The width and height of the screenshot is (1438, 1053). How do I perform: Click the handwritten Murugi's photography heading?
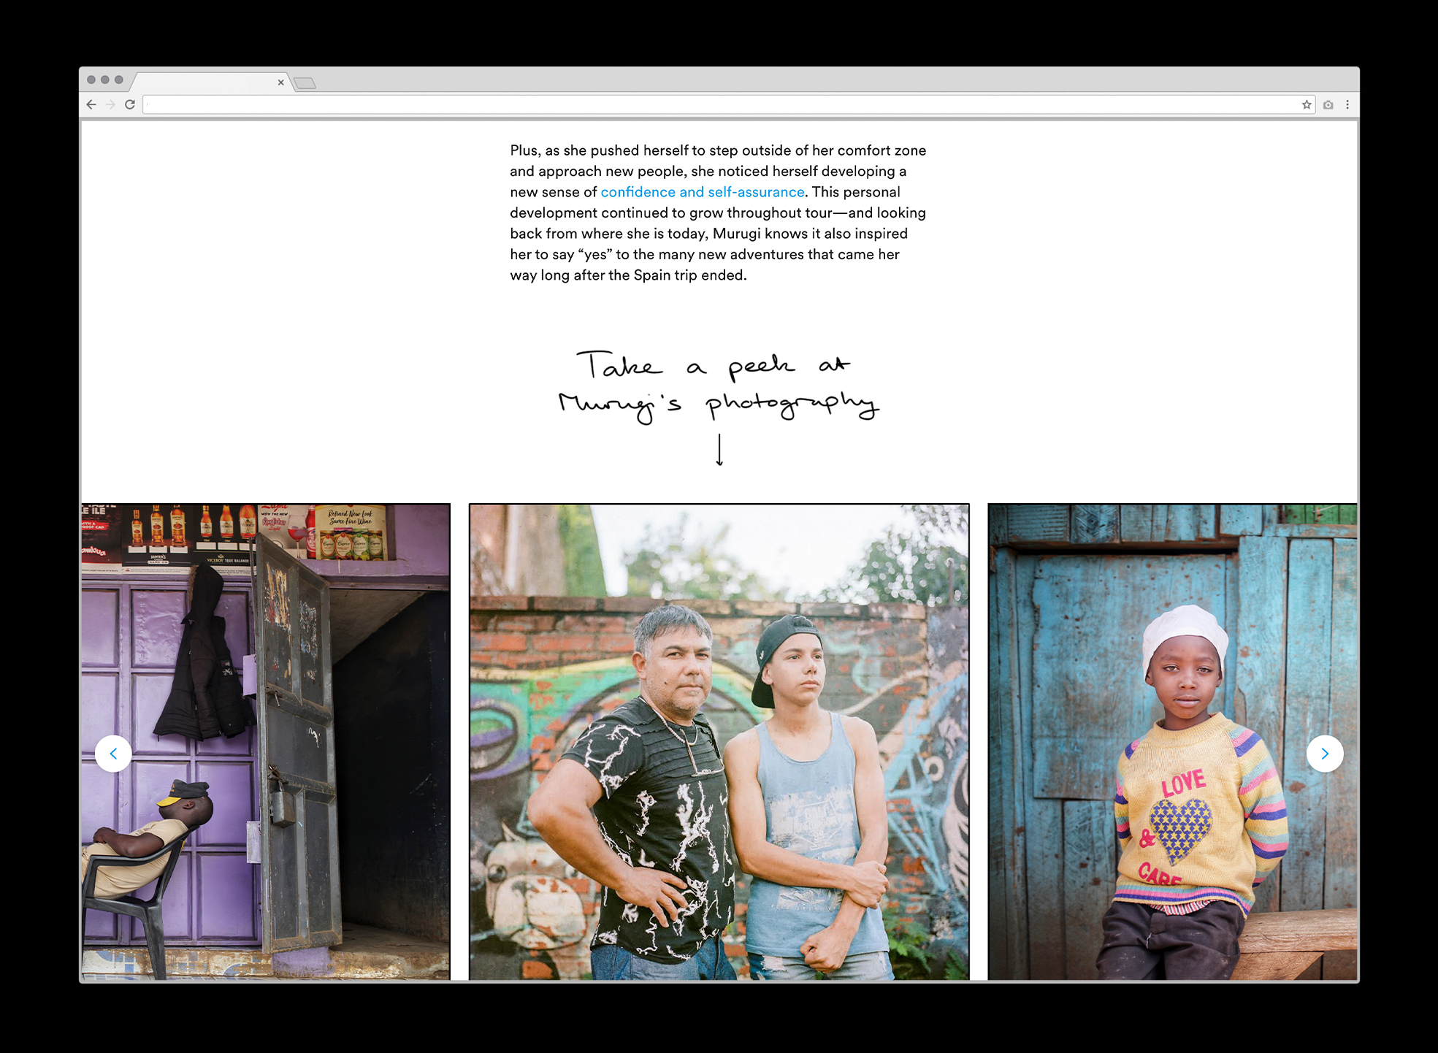[x=719, y=386]
